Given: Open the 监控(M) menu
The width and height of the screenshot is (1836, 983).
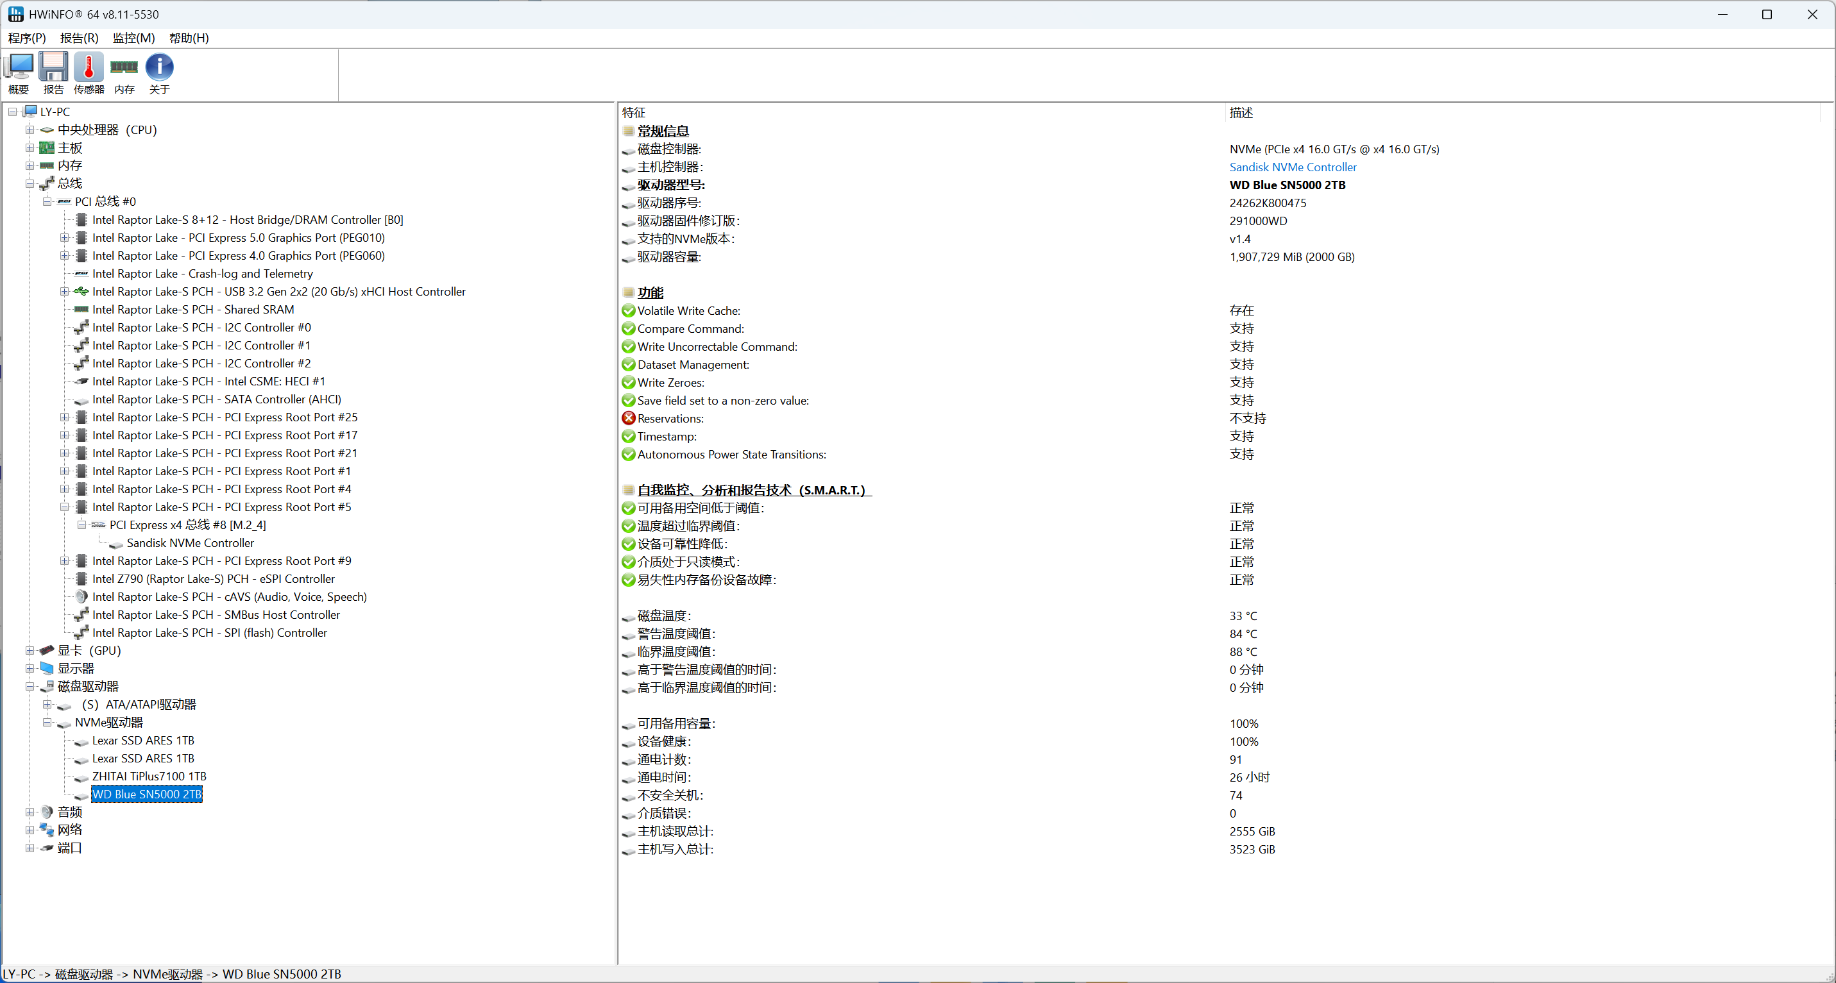Looking at the screenshot, I should coord(134,38).
